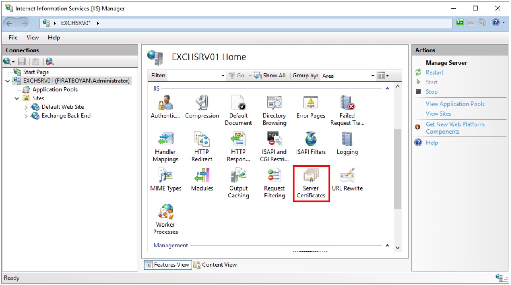This screenshot has height=285, width=511.
Task: Select Application Pools in Connections tree
Action: (55, 89)
